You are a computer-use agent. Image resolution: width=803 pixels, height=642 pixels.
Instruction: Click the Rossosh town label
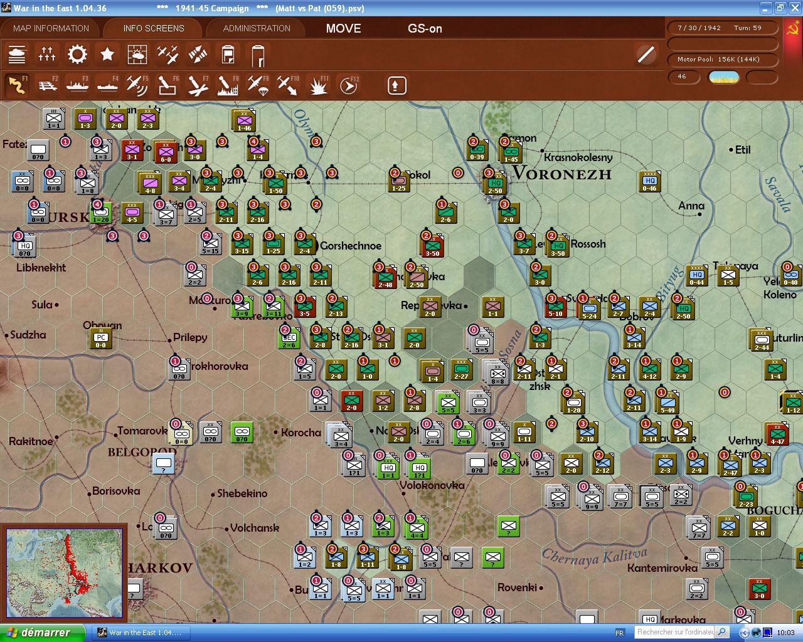click(588, 244)
